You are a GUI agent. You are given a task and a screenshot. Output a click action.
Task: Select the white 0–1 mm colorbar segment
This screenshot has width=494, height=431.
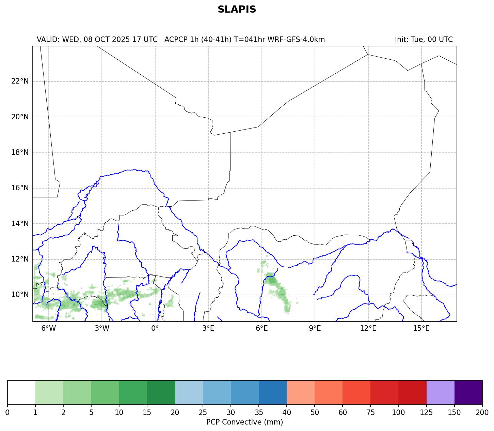(x=21, y=392)
